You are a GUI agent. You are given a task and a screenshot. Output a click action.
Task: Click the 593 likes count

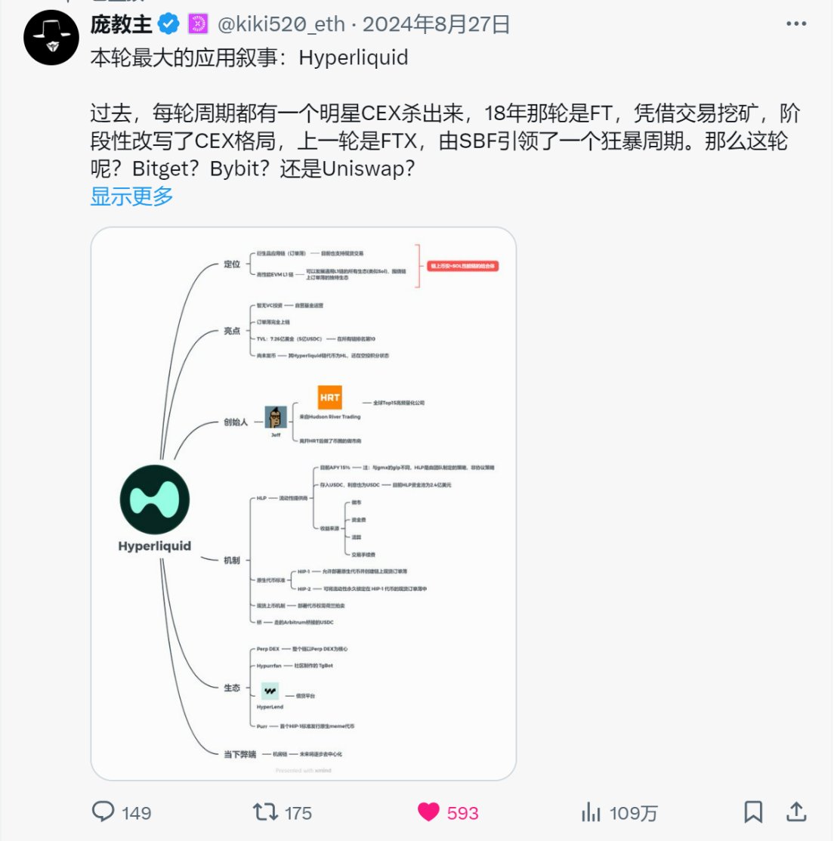[463, 813]
